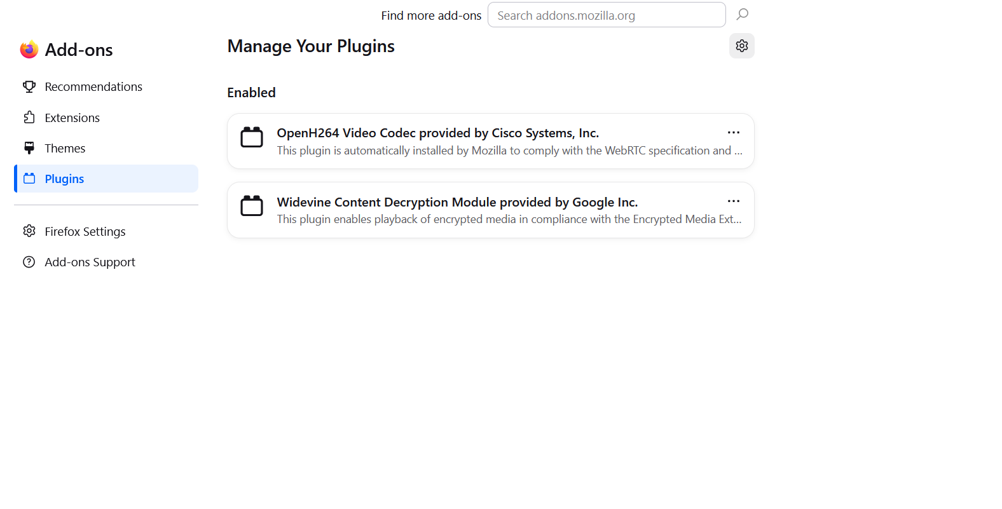The width and height of the screenshot is (1002, 509).
Task: Select the Plugins category
Action: coord(106,179)
